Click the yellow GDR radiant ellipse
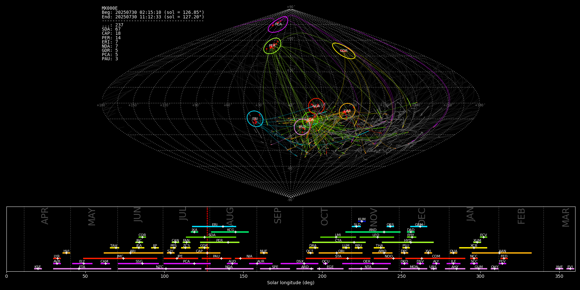580x290 pixels. [344, 51]
